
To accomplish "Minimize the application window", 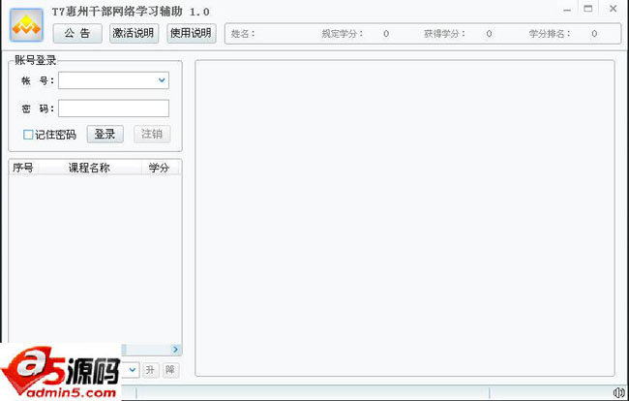I will tap(567, 9).
